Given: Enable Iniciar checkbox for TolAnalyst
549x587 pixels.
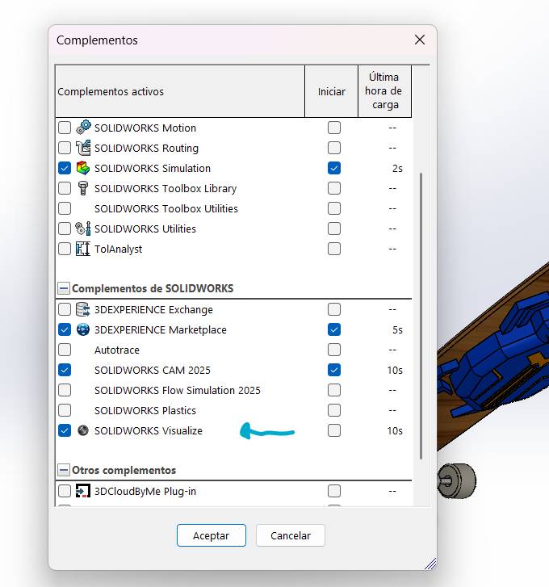Looking at the screenshot, I should point(334,249).
